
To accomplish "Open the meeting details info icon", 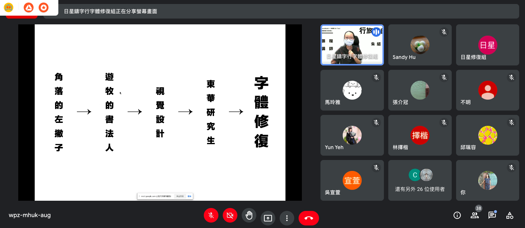I will click(x=457, y=215).
